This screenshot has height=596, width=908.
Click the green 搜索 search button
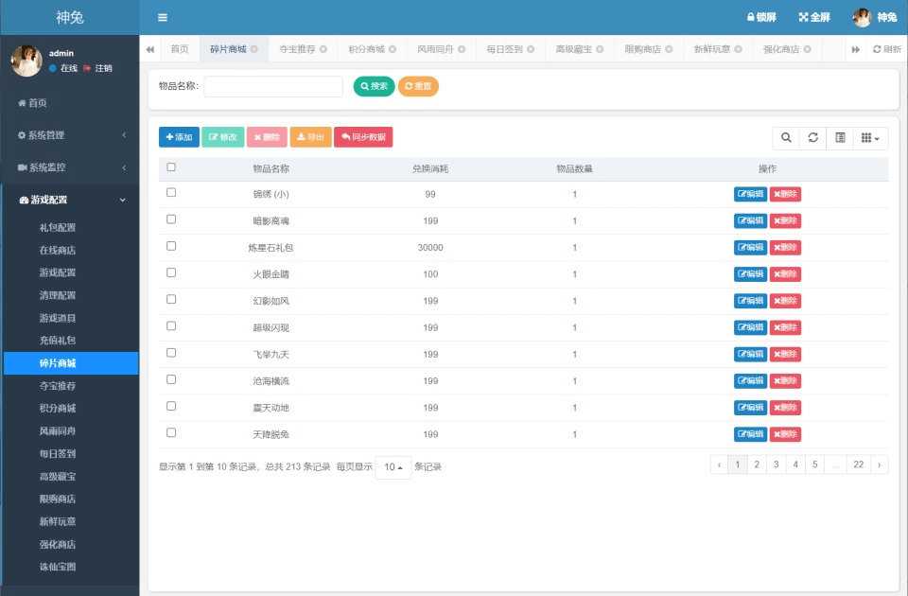375,86
